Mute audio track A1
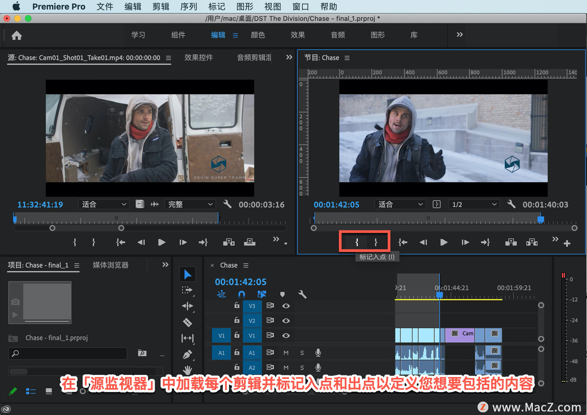This screenshot has width=587, height=415. [286, 353]
